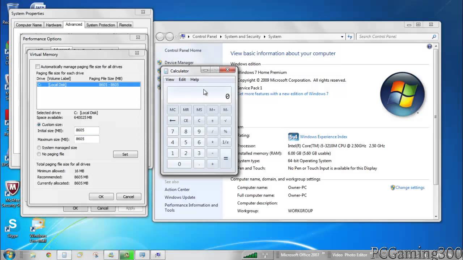The height and width of the screenshot is (260, 463).
Task: Click the calculator square root key
Action: point(225,121)
